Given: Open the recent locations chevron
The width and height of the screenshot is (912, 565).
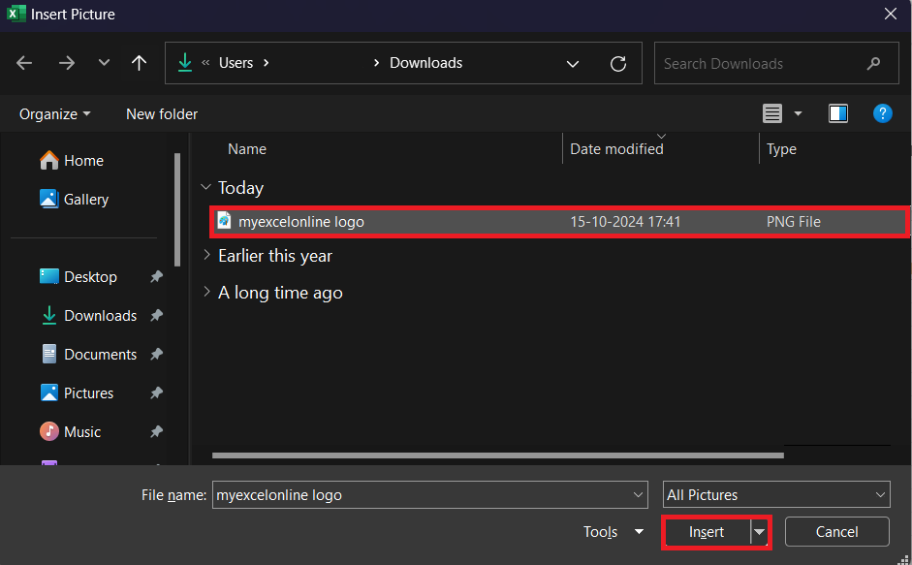Looking at the screenshot, I should pos(104,62).
